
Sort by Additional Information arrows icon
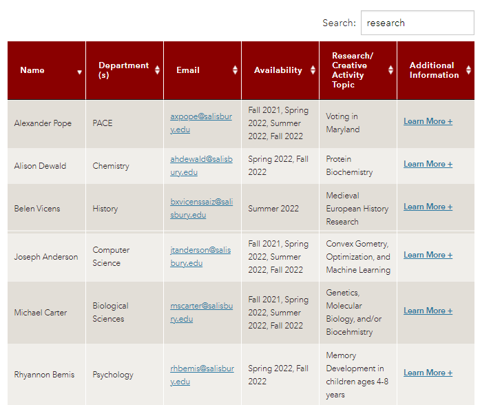pos(468,70)
